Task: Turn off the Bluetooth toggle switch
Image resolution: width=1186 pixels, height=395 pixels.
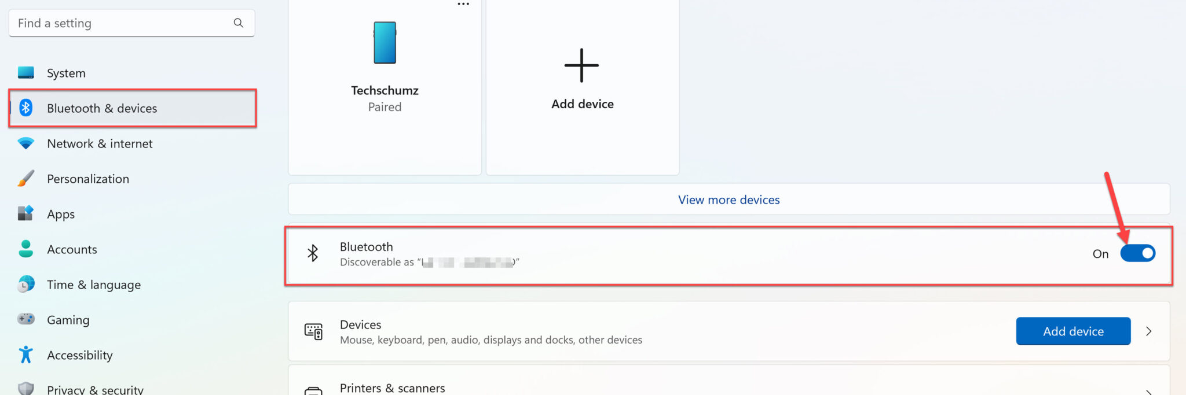Action: pos(1137,253)
